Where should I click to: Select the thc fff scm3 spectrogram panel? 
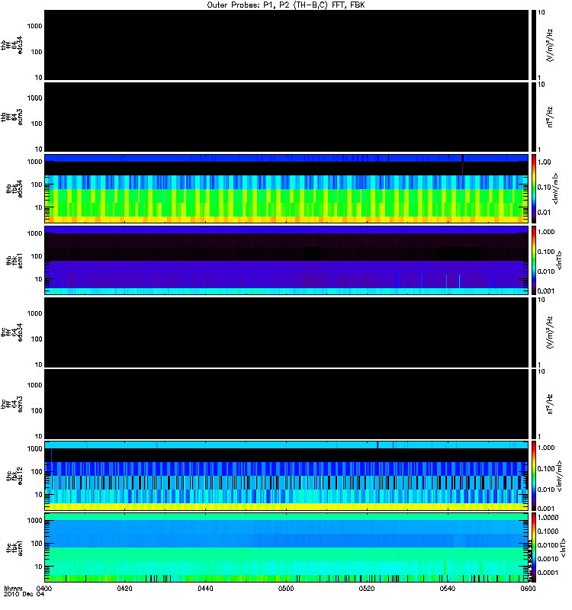(286, 404)
